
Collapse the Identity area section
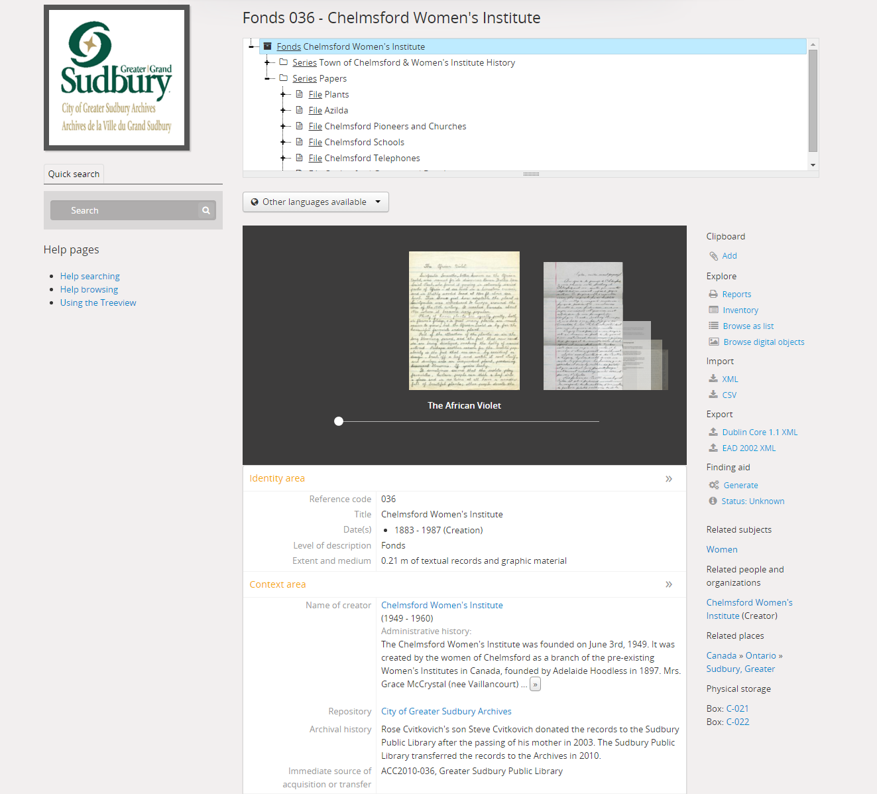(669, 478)
